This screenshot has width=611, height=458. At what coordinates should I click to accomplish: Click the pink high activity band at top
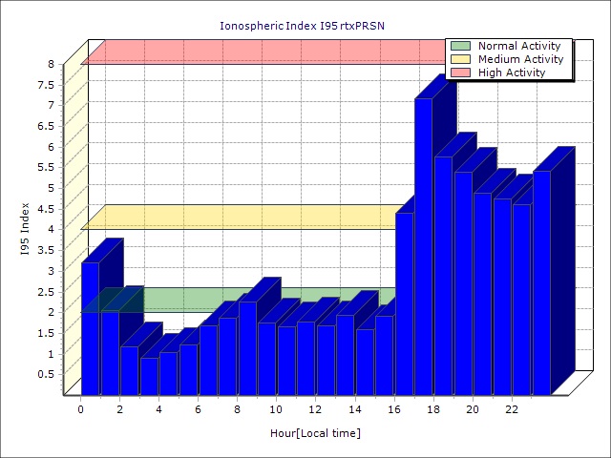pos(258,52)
